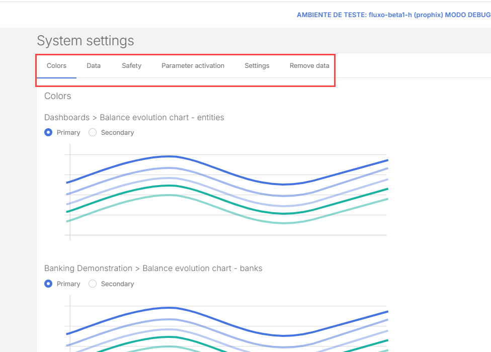491x352 pixels.
Task: Switch to the Data tab
Action: [94, 66]
